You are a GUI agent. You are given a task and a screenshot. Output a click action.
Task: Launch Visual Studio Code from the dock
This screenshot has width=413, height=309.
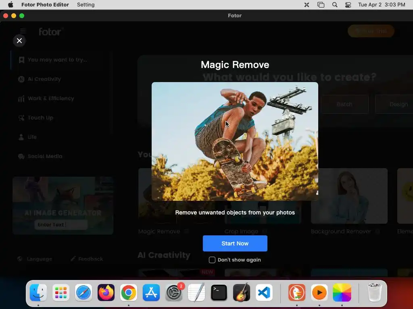click(264, 293)
